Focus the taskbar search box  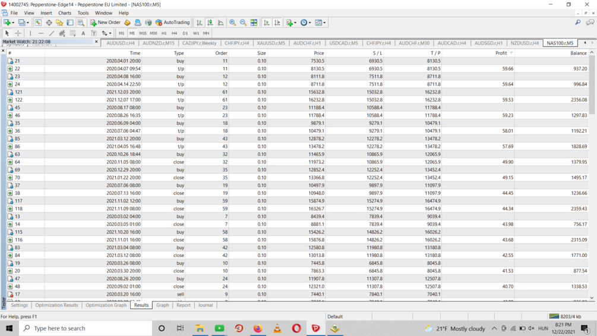(x=86, y=328)
